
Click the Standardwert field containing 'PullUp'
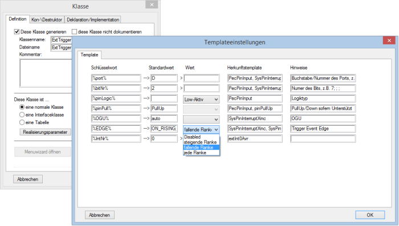164,108
